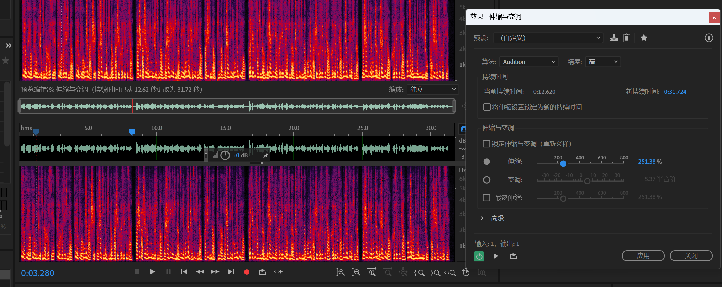722x287 pixels.
Task: Mark the preset as favorite with the star
Action: (x=644, y=38)
